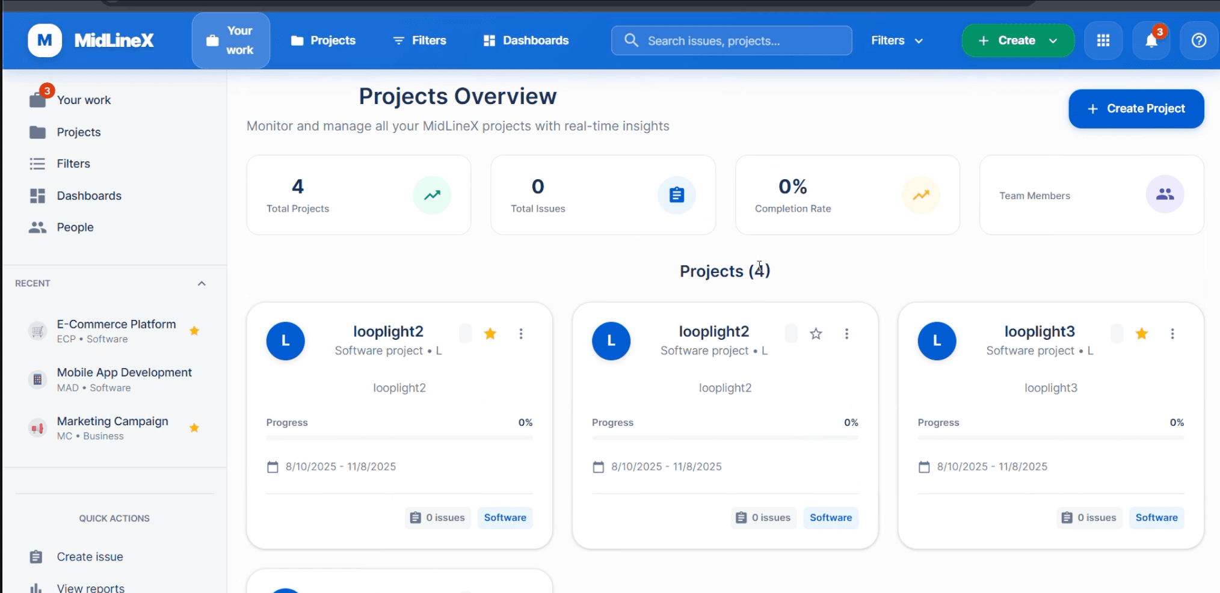Open the Create button dropdown arrow
The height and width of the screenshot is (593, 1220).
[1053, 40]
